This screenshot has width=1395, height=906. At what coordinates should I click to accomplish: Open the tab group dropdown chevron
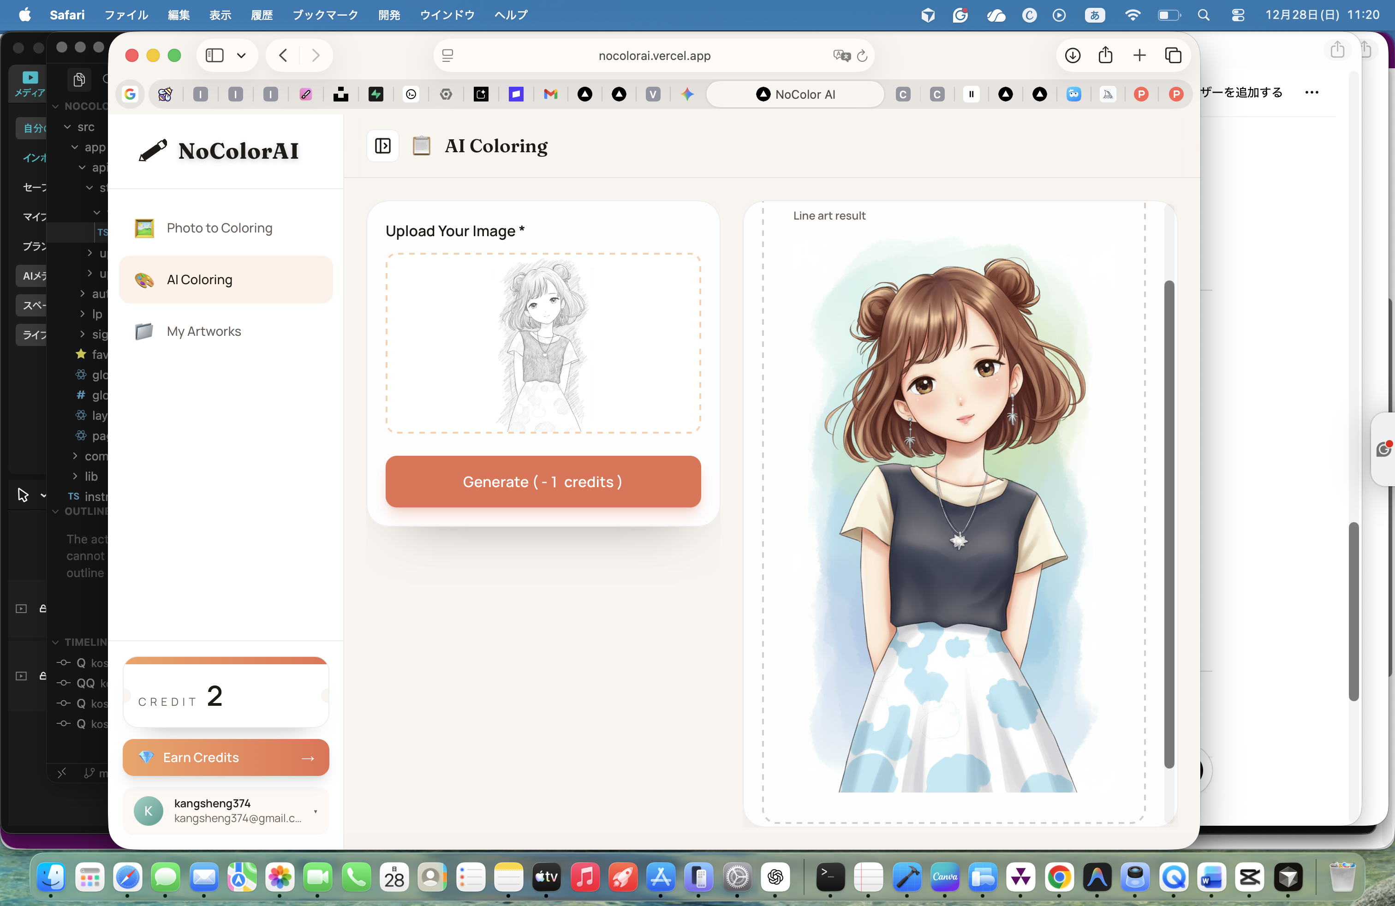[x=241, y=55]
